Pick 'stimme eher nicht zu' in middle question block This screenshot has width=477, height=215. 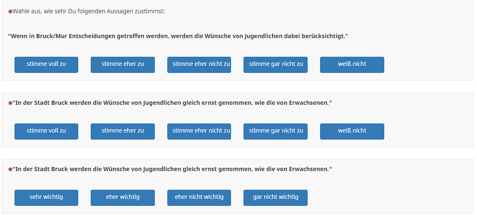click(x=199, y=131)
